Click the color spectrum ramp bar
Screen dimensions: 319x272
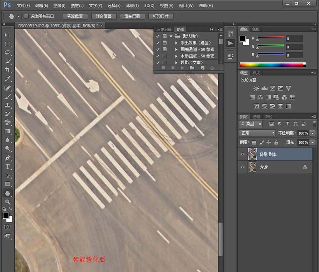click(x=272, y=64)
